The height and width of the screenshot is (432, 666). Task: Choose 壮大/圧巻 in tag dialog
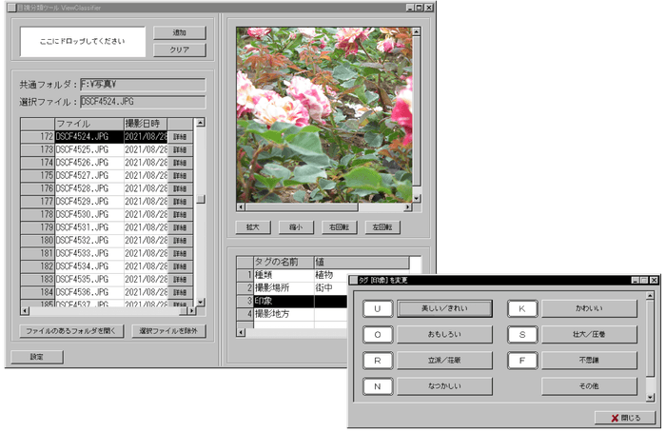click(589, 334)
